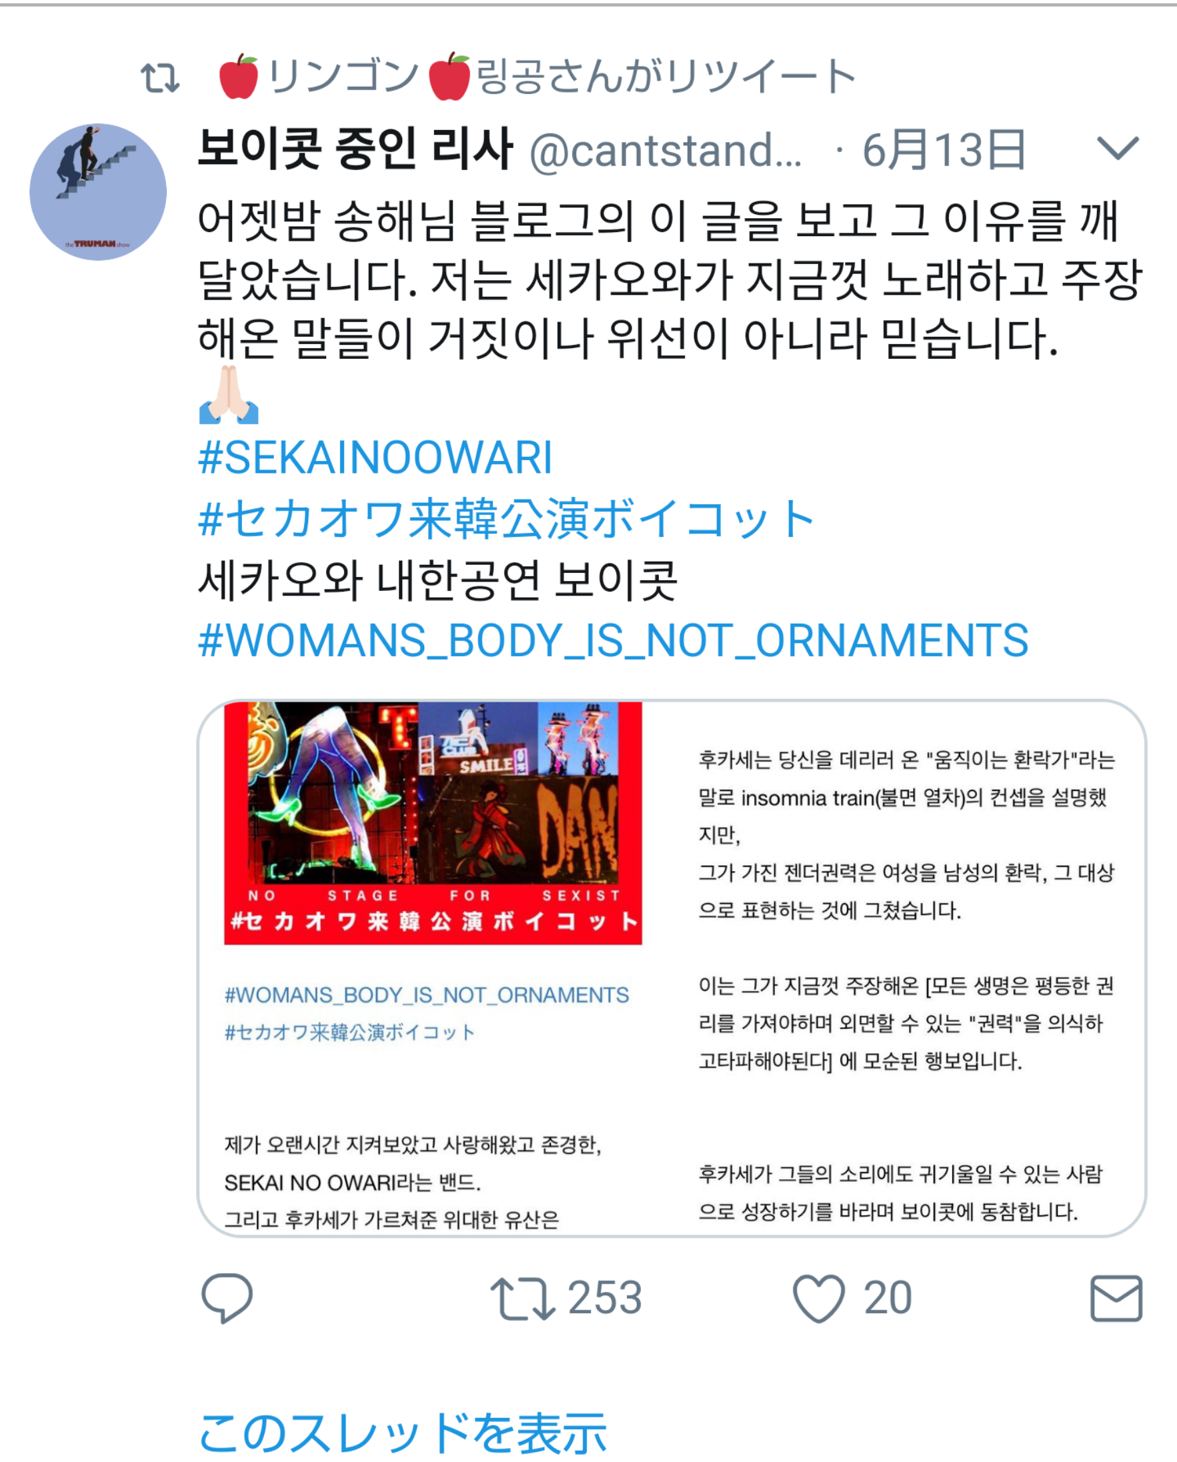The image size is (1177, 1462).
Task: Open the display name 보이콧 중인 리사
Action: coord(355,149)
